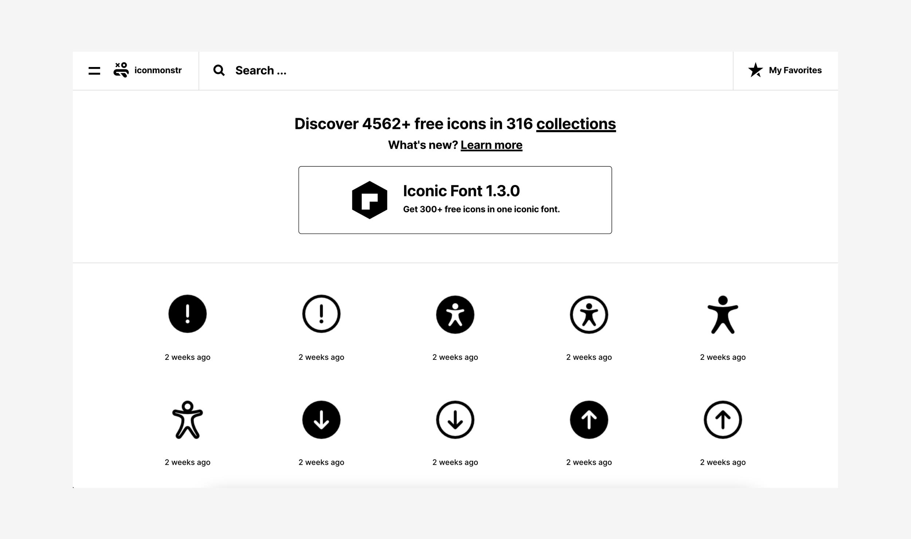This screenshot has width=911, height=539.
Task: Click the black star favorites icon
Action: 755,70
